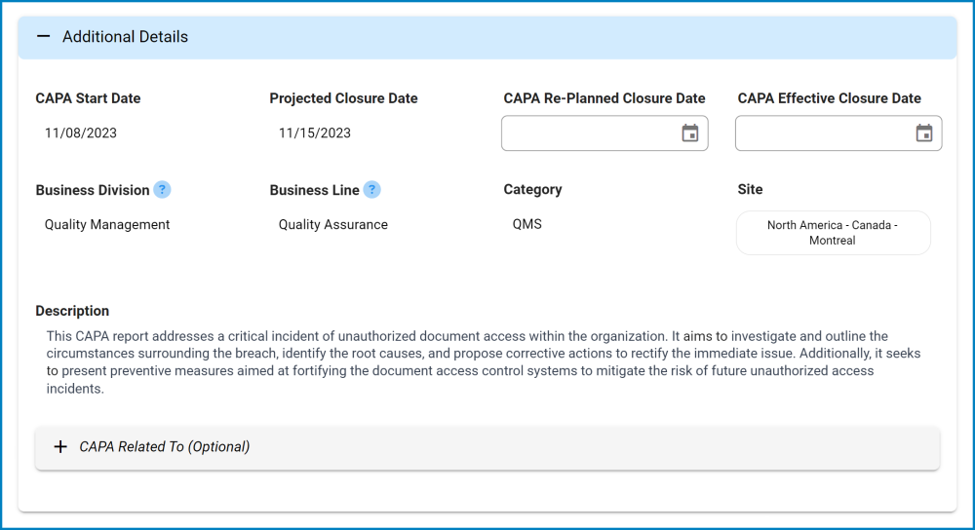
Task: Collapse the Additional Details section minus icon
Action: point(43,37)
